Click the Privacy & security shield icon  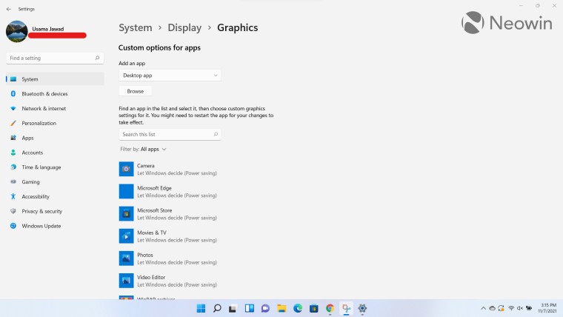tap(13, 211)
